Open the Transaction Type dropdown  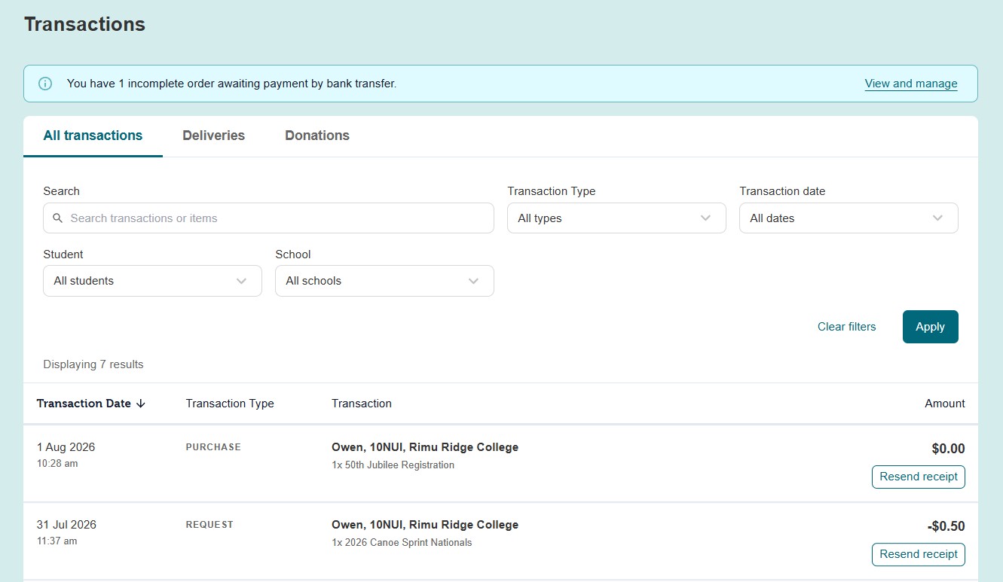pos(616,218)
